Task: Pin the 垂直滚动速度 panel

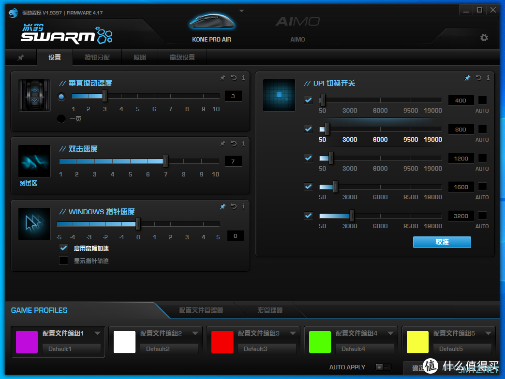Action: (x=223, y=78)
